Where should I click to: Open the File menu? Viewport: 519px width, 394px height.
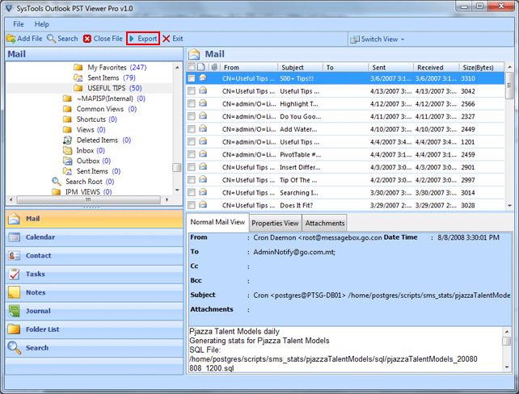click(19, 24)
